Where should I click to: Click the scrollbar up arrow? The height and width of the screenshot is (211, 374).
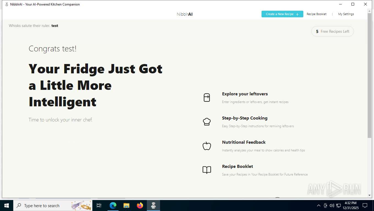point(369,11)
